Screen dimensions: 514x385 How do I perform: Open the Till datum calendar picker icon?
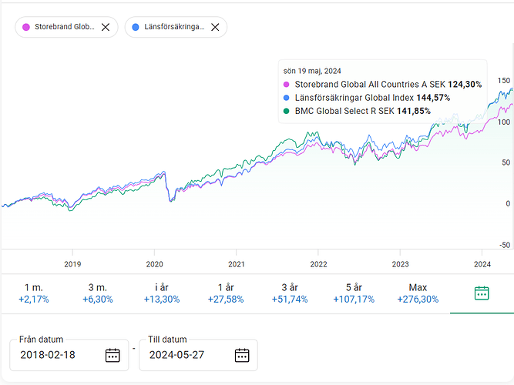pyautogui.click(x=242, y=355)
